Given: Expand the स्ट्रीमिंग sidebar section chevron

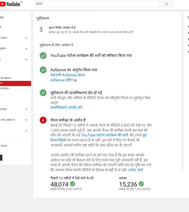Looking at the screenshot, I should (x=26, y=49).
